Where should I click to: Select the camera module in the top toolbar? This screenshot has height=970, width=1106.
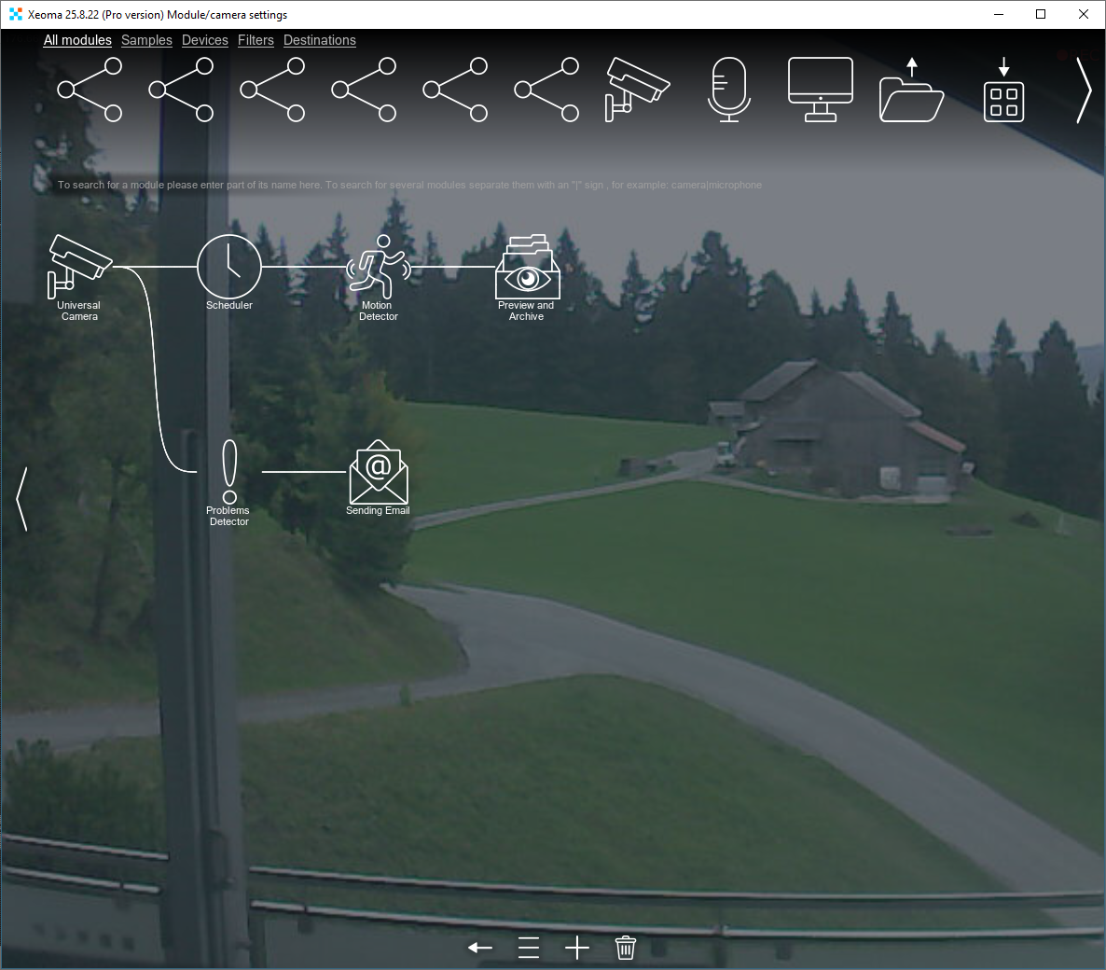tap(636, 89)
